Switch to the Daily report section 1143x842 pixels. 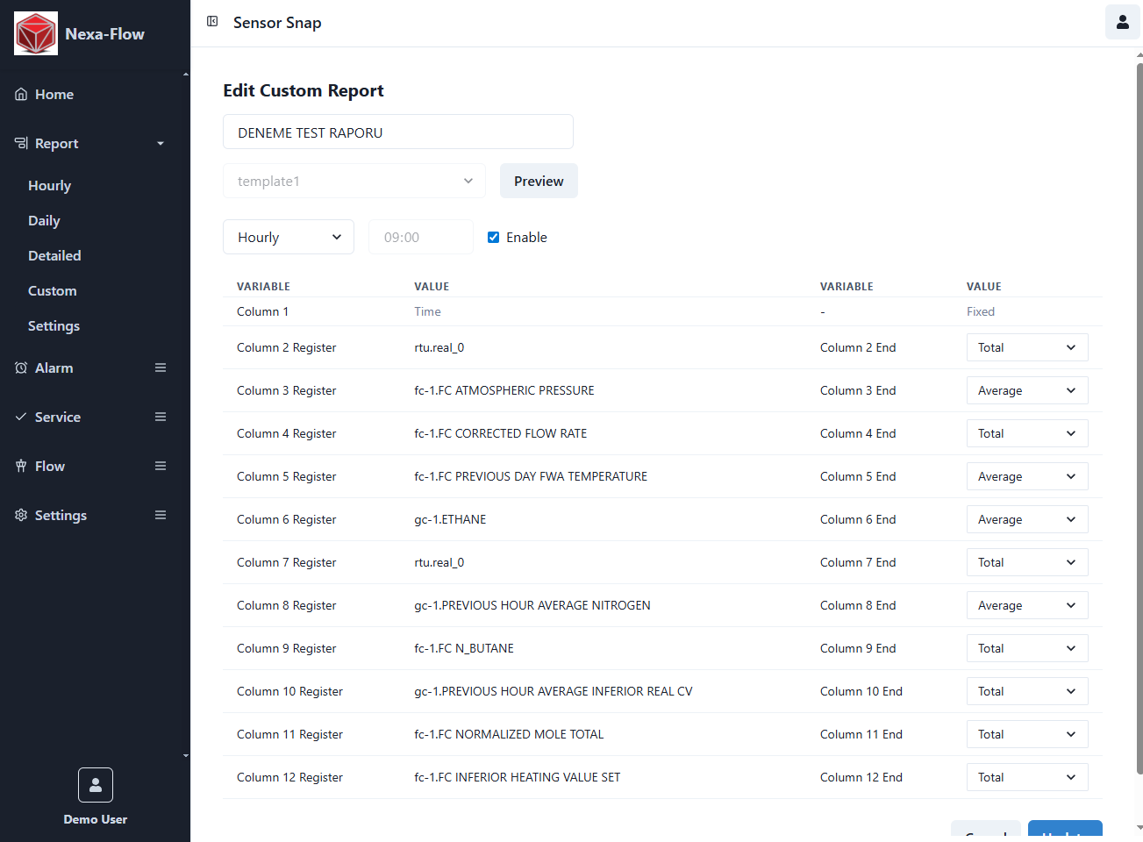pos(44,220)
